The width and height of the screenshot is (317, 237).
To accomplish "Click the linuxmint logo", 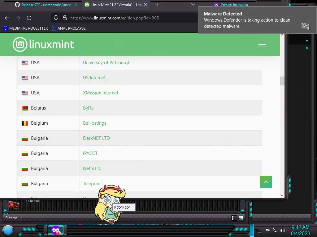I will (43, 44).
